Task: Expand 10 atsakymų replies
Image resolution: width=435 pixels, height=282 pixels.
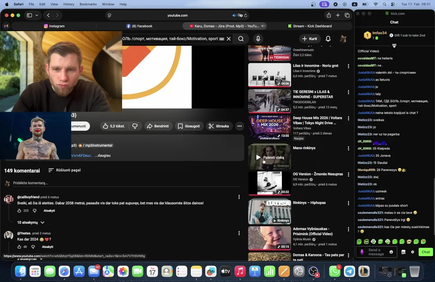Action: (31, 222)
